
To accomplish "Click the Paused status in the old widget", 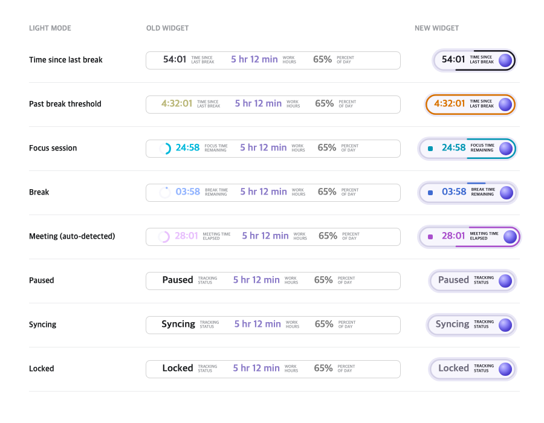I will pos(178,280).
